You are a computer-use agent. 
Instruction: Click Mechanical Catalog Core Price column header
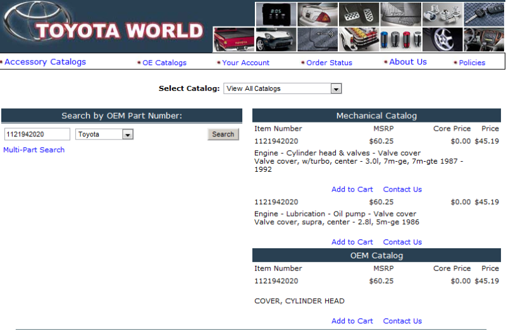(x=452, y=129)
